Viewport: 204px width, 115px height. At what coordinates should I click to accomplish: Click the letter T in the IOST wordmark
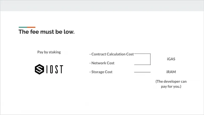pos(61,69)
